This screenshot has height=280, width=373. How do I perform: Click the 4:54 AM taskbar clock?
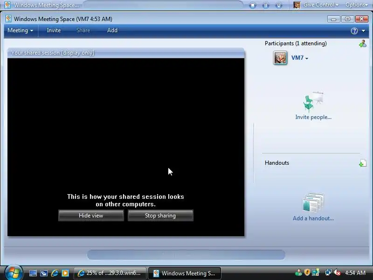pyautogui.click(x=355, y=273)
